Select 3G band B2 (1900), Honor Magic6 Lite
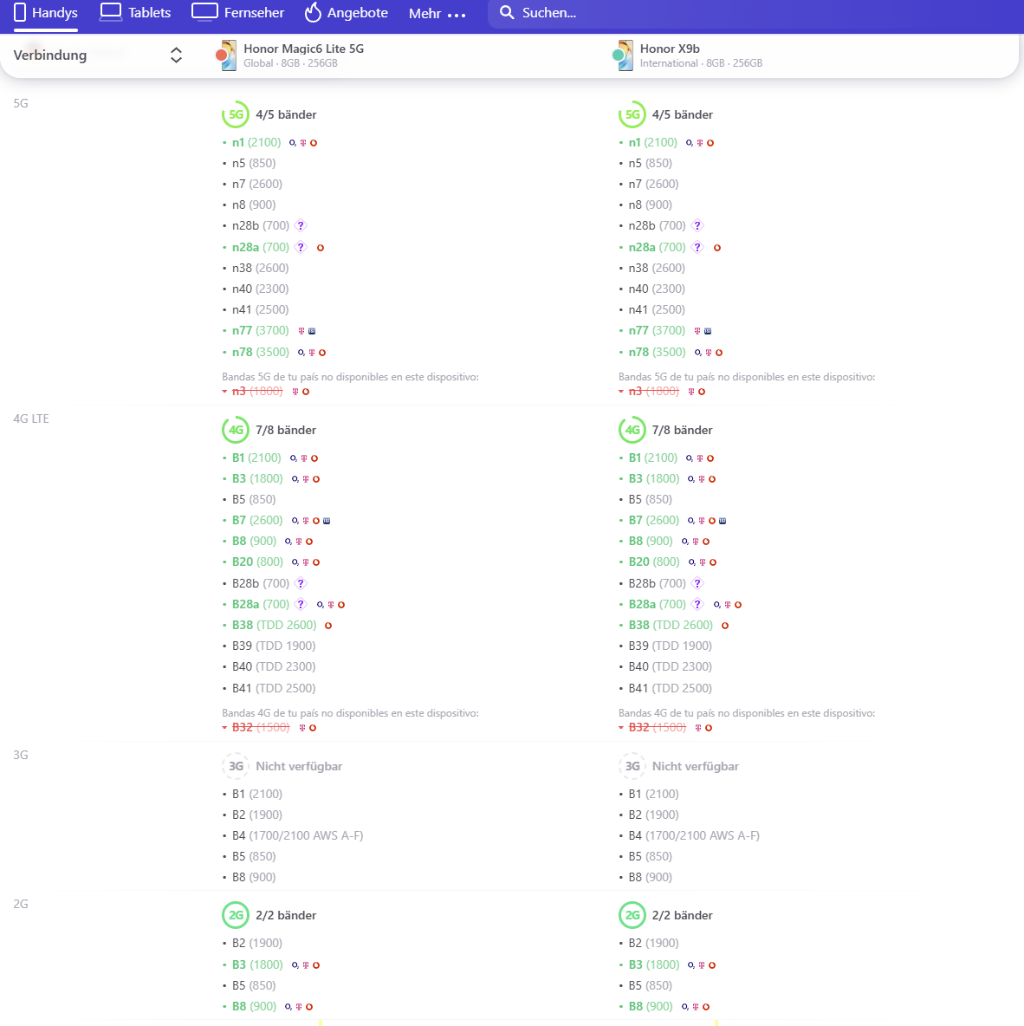Screen dimensions: 1024x1026 [257, 815]
